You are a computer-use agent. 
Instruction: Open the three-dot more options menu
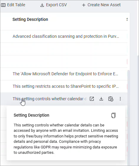[120, 99]
